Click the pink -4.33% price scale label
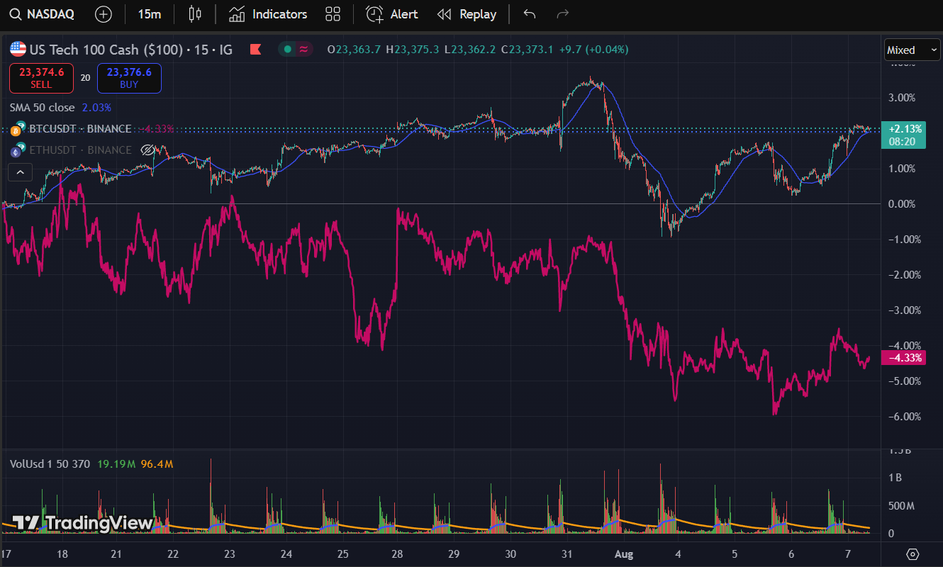943x567 pixels. click(903, 358)
